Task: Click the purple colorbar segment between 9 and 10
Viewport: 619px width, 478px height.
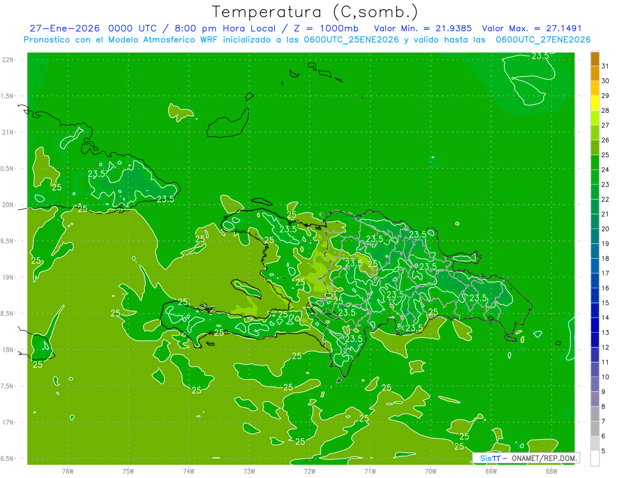Action: (x=595, y=384)
